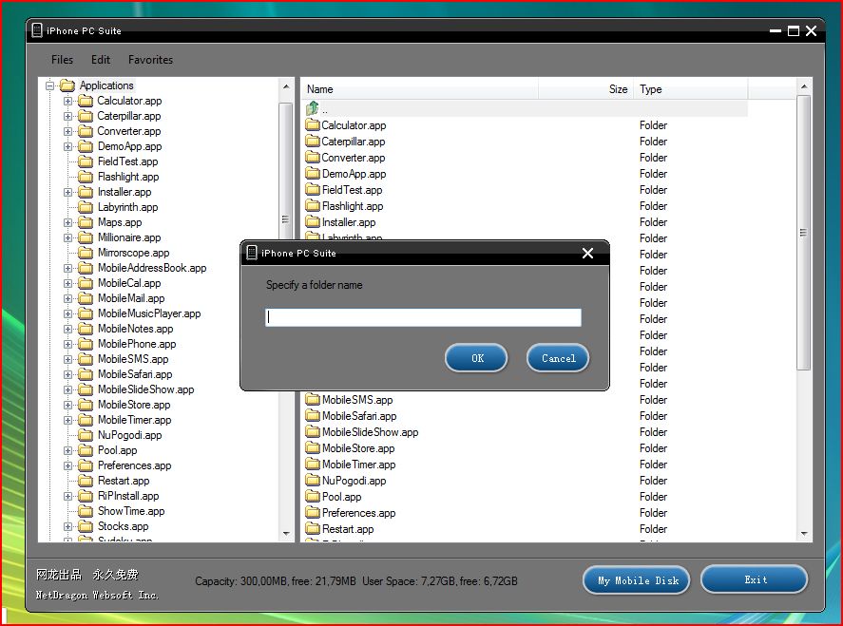843x626 pixels.
Task: Expand Caterpillar.app in the tree
Action: [67, 116]
